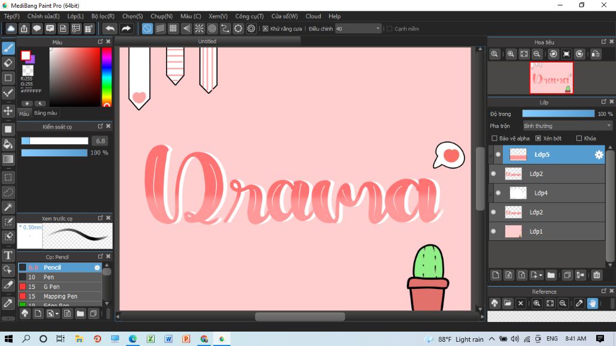Viewport: 616px width, 346px height.
Task: Toggle Khử răng cưa anti-aliasing checkbox
Action: point(265,29)
